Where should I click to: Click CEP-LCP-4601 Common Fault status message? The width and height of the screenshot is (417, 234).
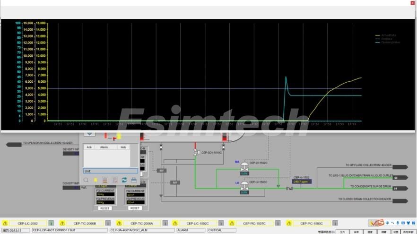tap(70, 230)
